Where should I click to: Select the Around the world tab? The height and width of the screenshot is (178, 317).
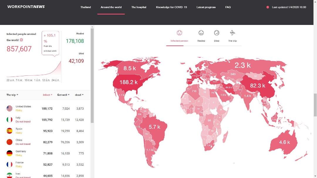[x=111, y=7]
